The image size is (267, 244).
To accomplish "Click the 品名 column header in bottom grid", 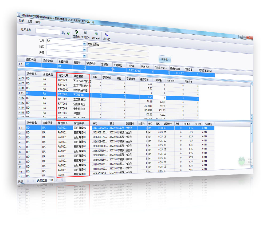I will pos(112,123).
